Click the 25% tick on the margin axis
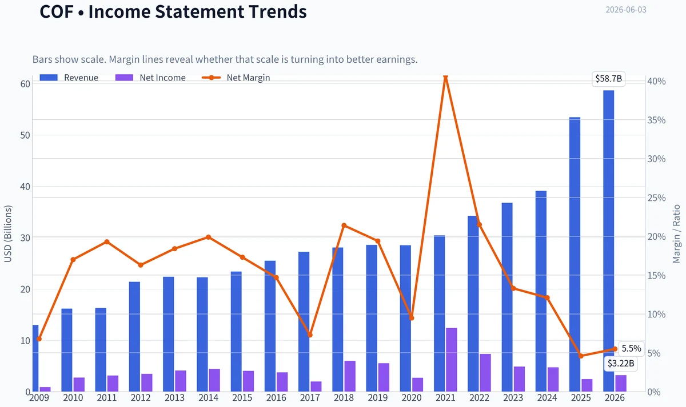 (x=657, y=198)
